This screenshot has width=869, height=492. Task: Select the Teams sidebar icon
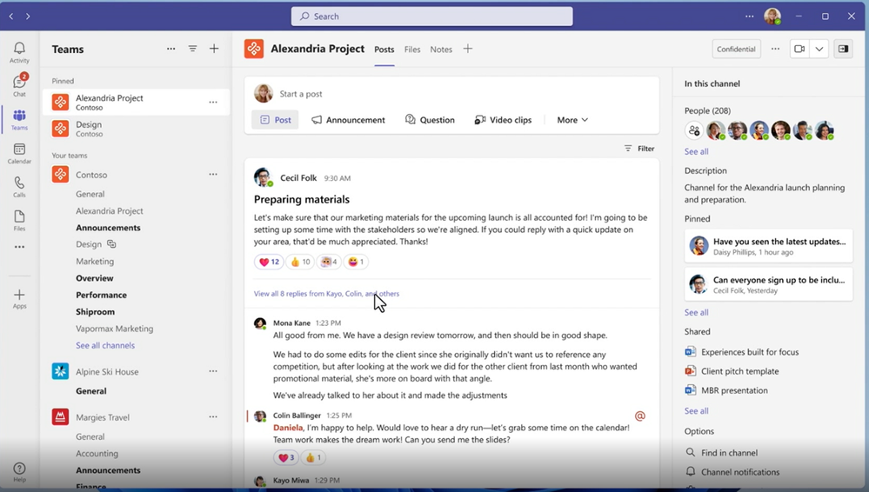(19, 119)
